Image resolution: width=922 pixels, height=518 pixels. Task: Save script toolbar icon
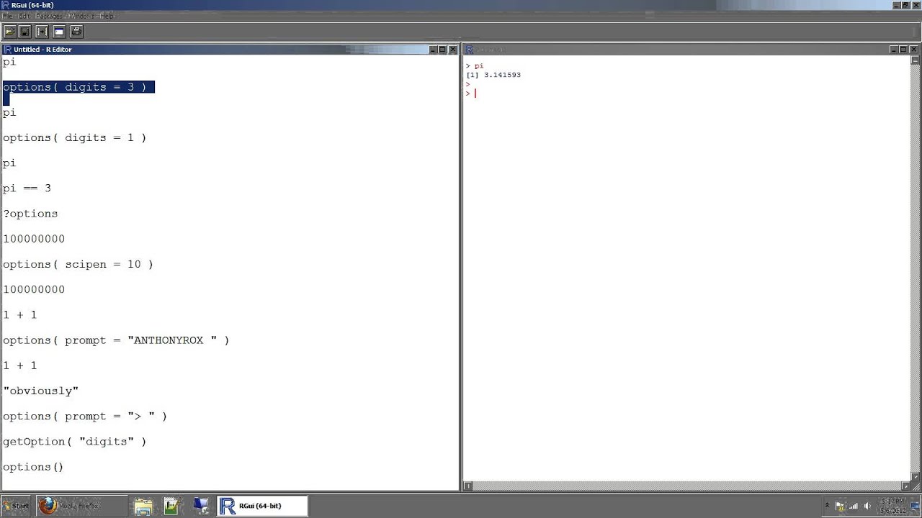pos(25,32)
